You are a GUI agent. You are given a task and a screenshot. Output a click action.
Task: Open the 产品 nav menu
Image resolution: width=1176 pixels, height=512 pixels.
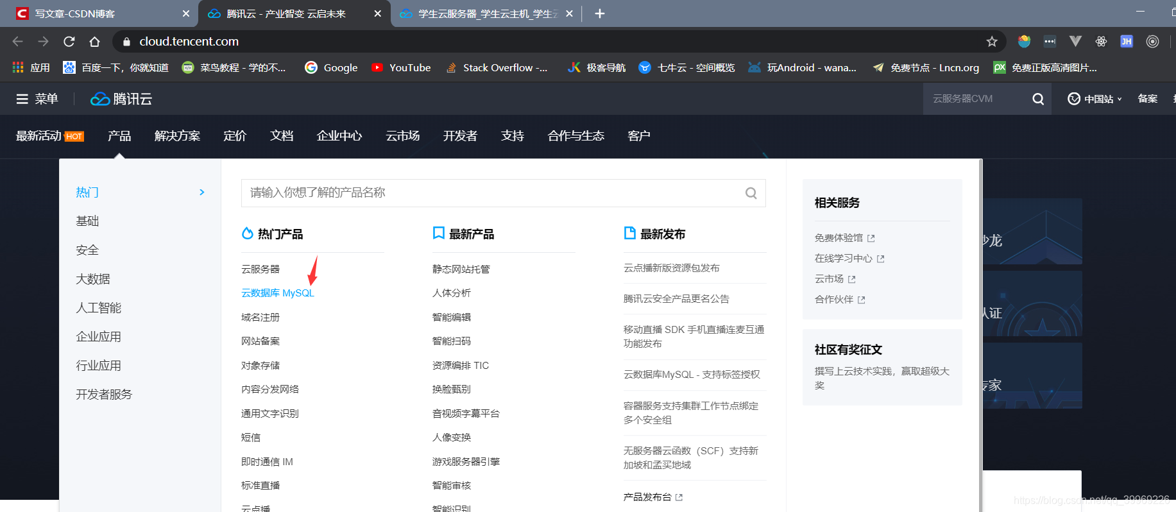coord(119,136)
